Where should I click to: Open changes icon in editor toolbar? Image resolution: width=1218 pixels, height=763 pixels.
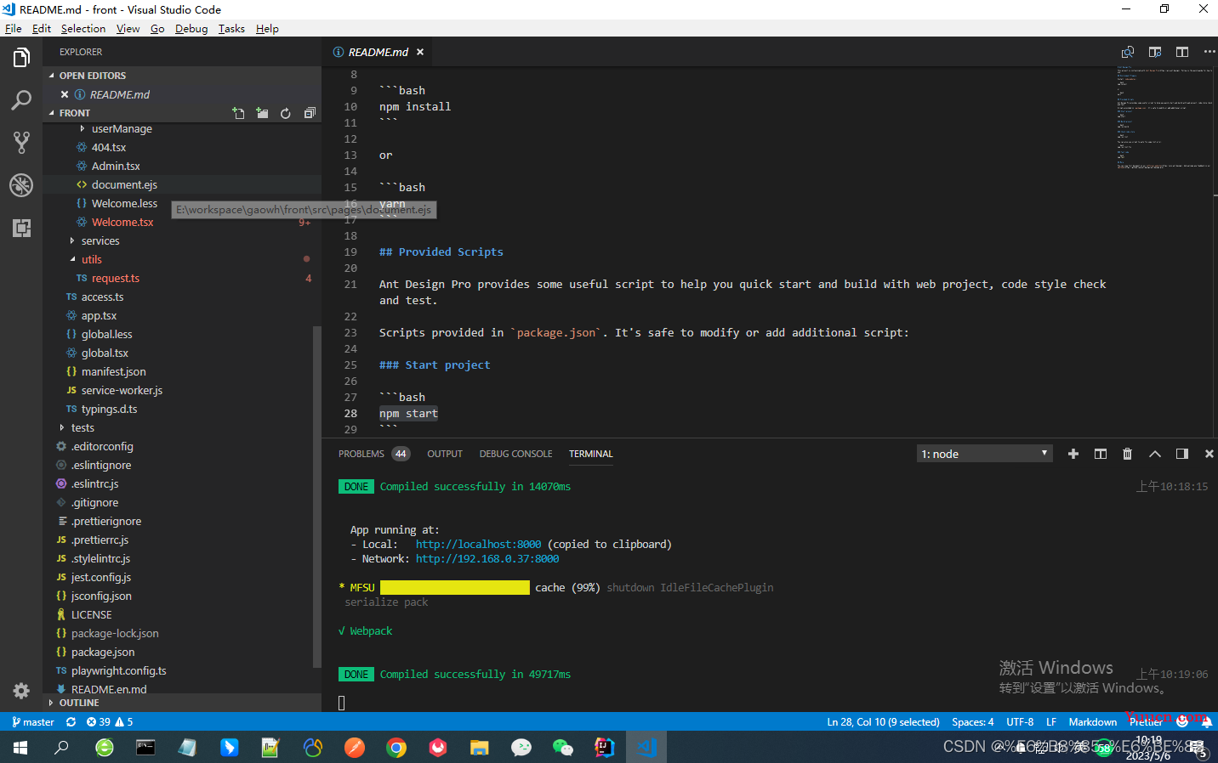coord(1128,52)
